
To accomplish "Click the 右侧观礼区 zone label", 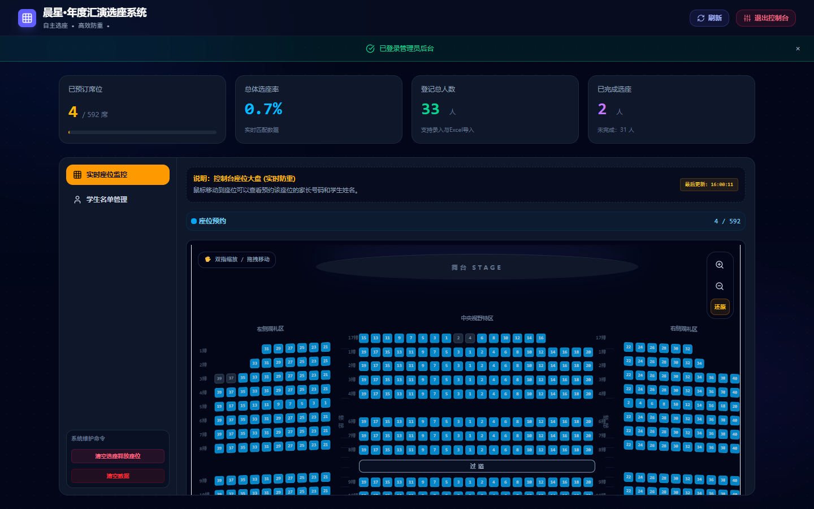I will (683, 329).
